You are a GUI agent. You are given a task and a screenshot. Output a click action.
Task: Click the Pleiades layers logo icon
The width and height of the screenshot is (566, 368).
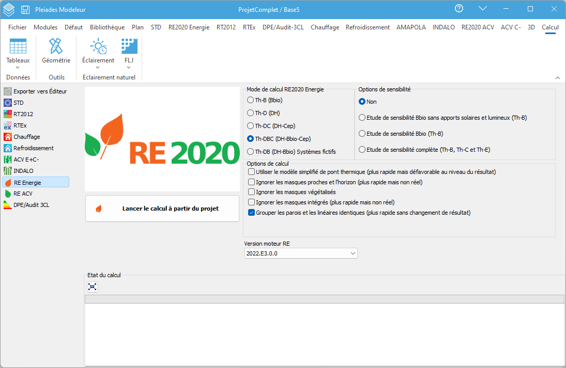point(9,10)
